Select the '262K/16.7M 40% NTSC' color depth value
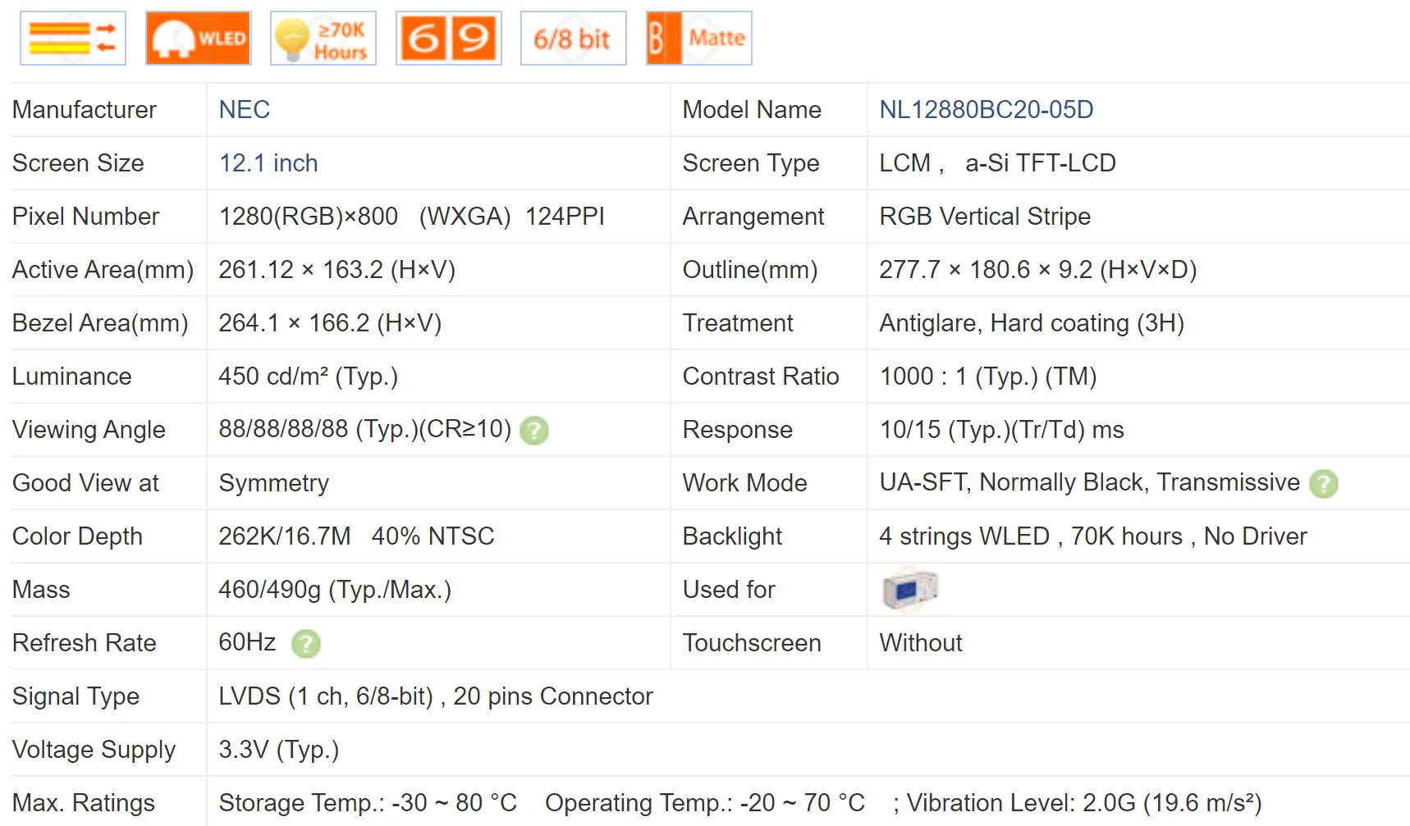 (356, 536)
